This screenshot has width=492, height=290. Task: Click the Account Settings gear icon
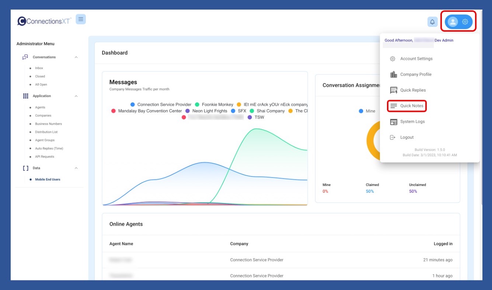pyautogui.click(x=393, y=59)
